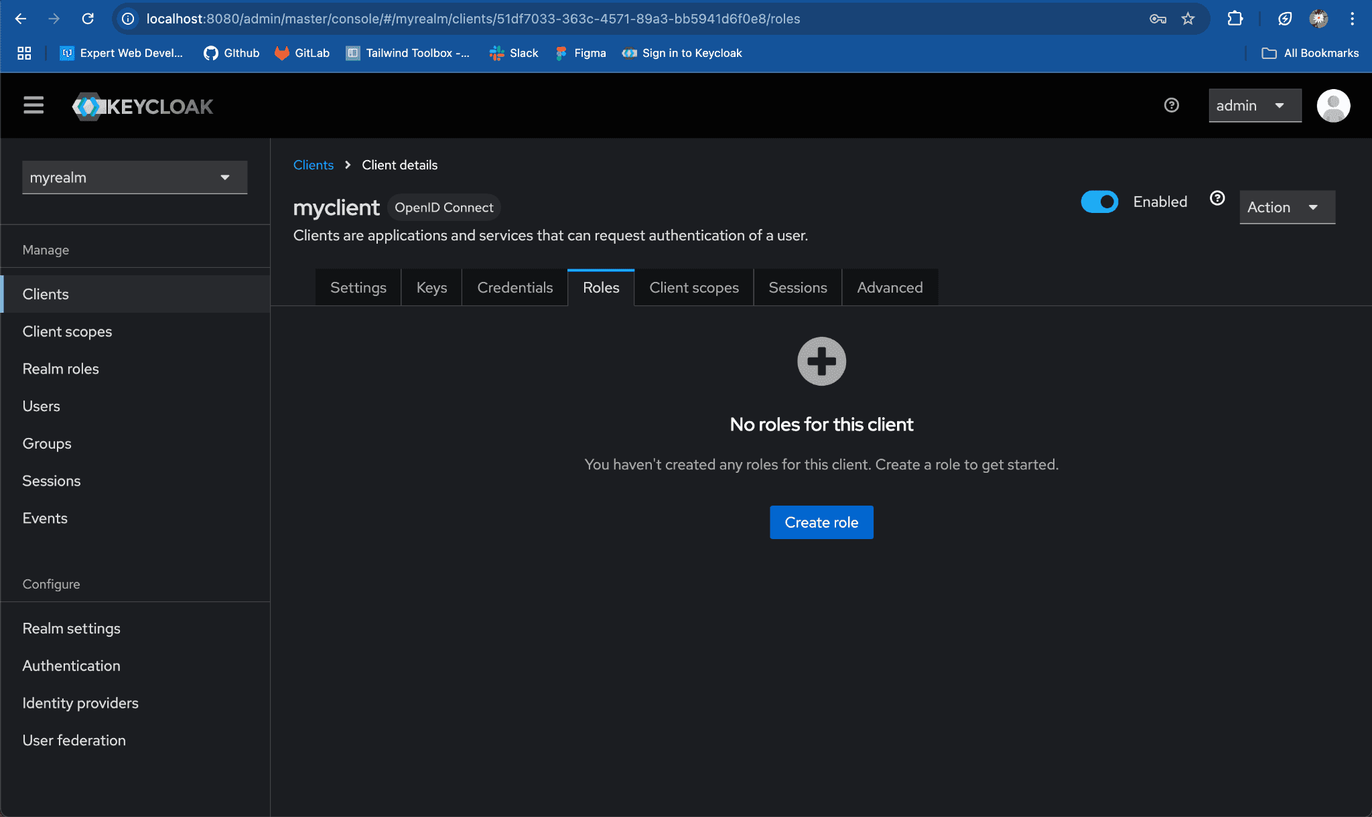Expand the myrealm realm selector
Viewport: 1372px width, 817px height.
(135, 177)
